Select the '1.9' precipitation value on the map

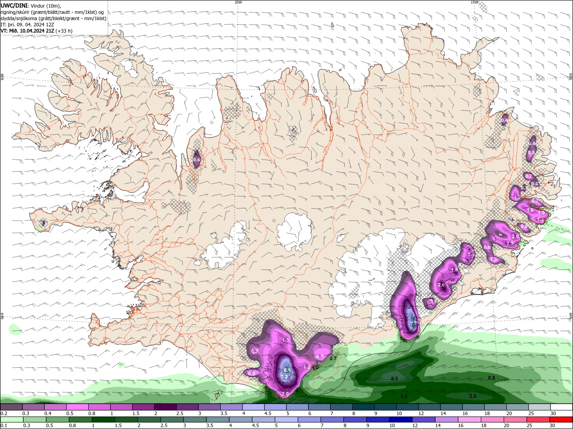(x=454, y=270)
